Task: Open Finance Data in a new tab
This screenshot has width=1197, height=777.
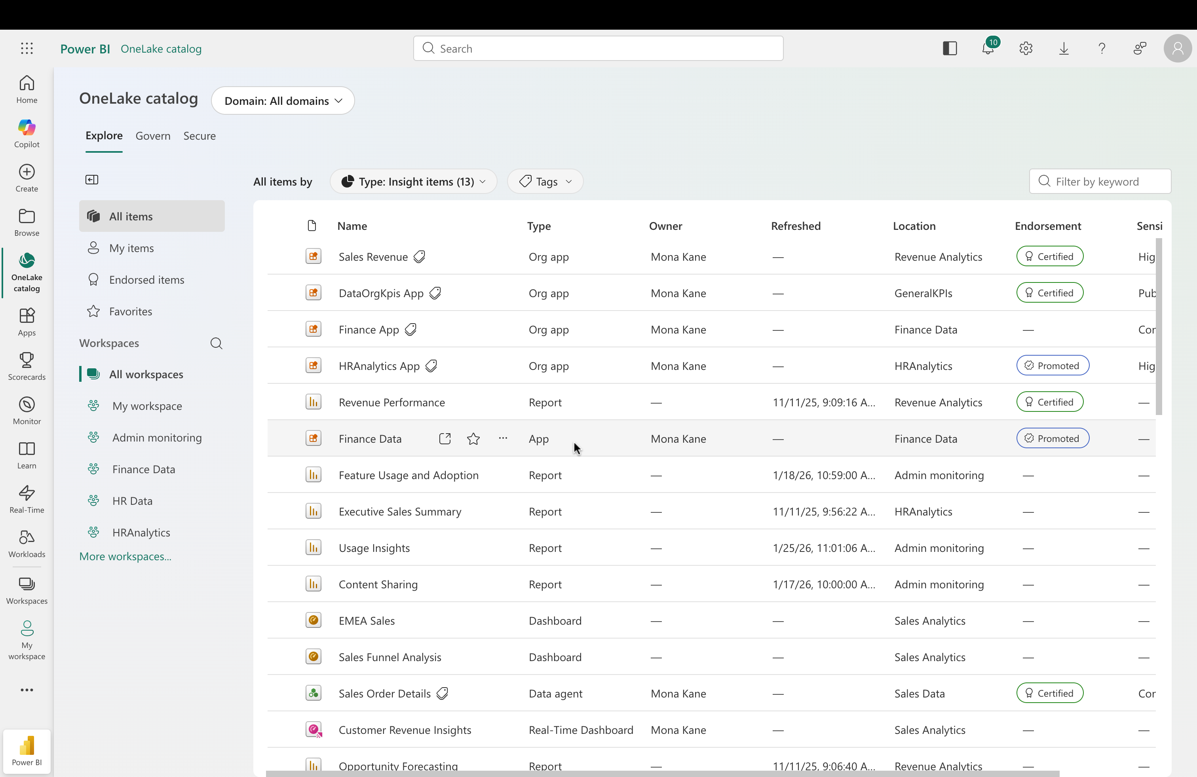Action: 445,438
